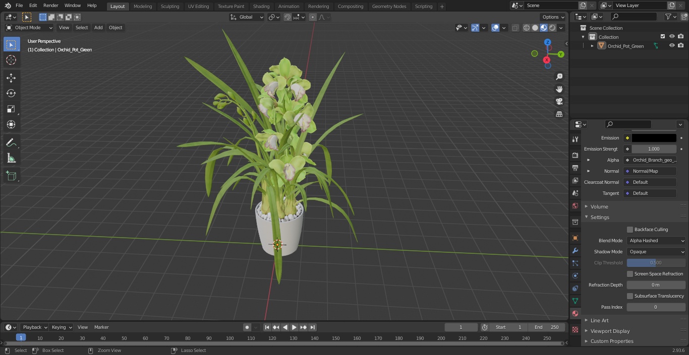Switch to rendered viewport shading
The width and height of the screenshot is (689, 355).
click(552, 28)
